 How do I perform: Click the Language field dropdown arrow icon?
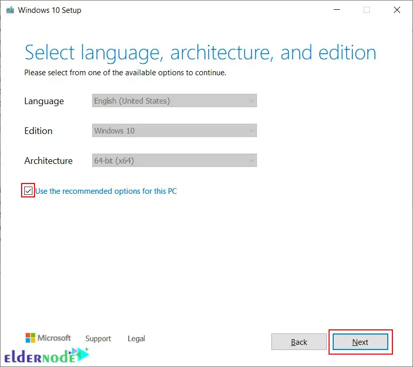click(251, 101)
